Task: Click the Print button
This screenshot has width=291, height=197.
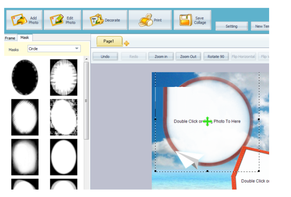Action: tap(150, 20)
